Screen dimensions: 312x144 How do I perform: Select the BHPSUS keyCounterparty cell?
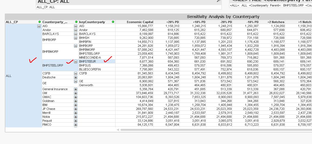pos(97,65)
